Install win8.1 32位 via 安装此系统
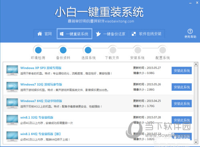Image resolution: width=200 pixels, height=147 pixels. 182,120
